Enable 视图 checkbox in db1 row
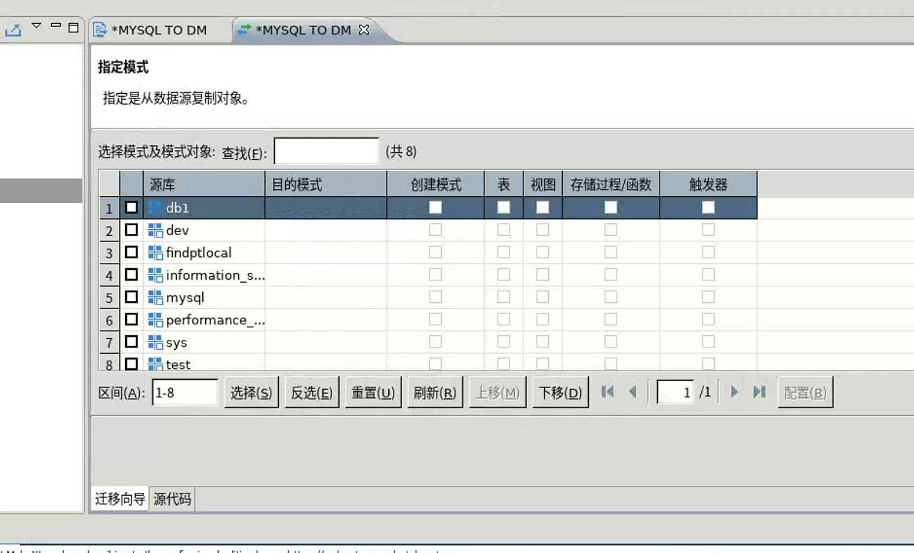Viewport: 914px width, 553px height. coord(542,207)
